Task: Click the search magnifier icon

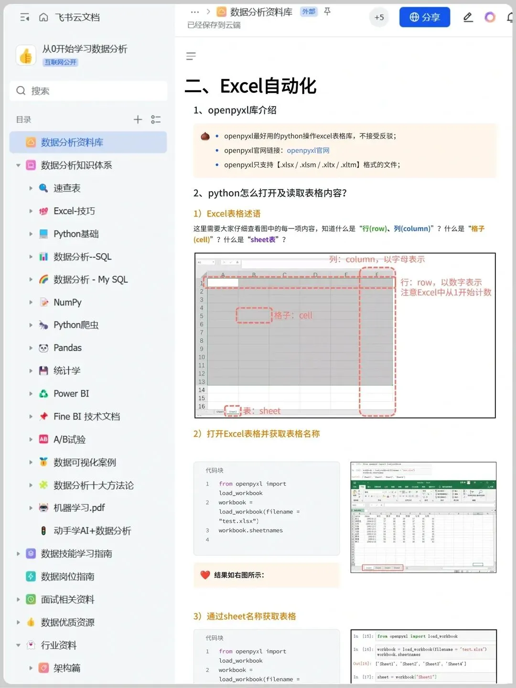Action: coord(21,91)
